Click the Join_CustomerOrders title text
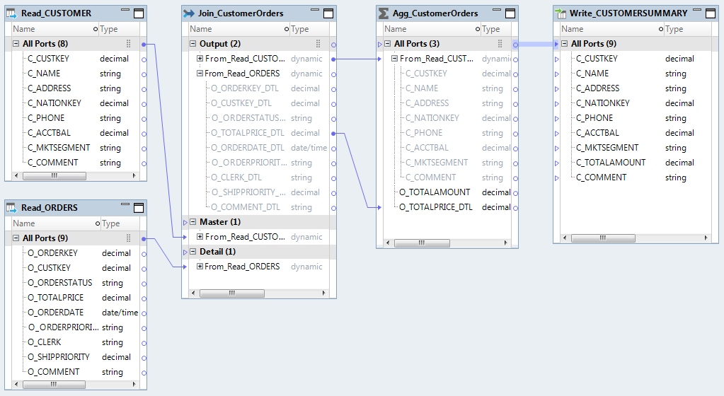The width and height of the screenshot is (724, 396). [241, 13]
